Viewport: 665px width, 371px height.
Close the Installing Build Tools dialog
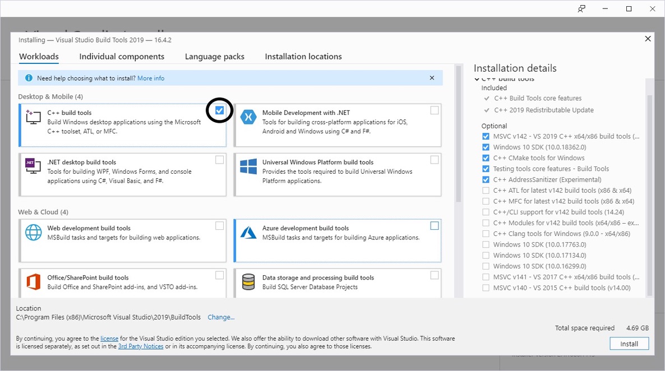pyautogui.click(x=648, y=39)
